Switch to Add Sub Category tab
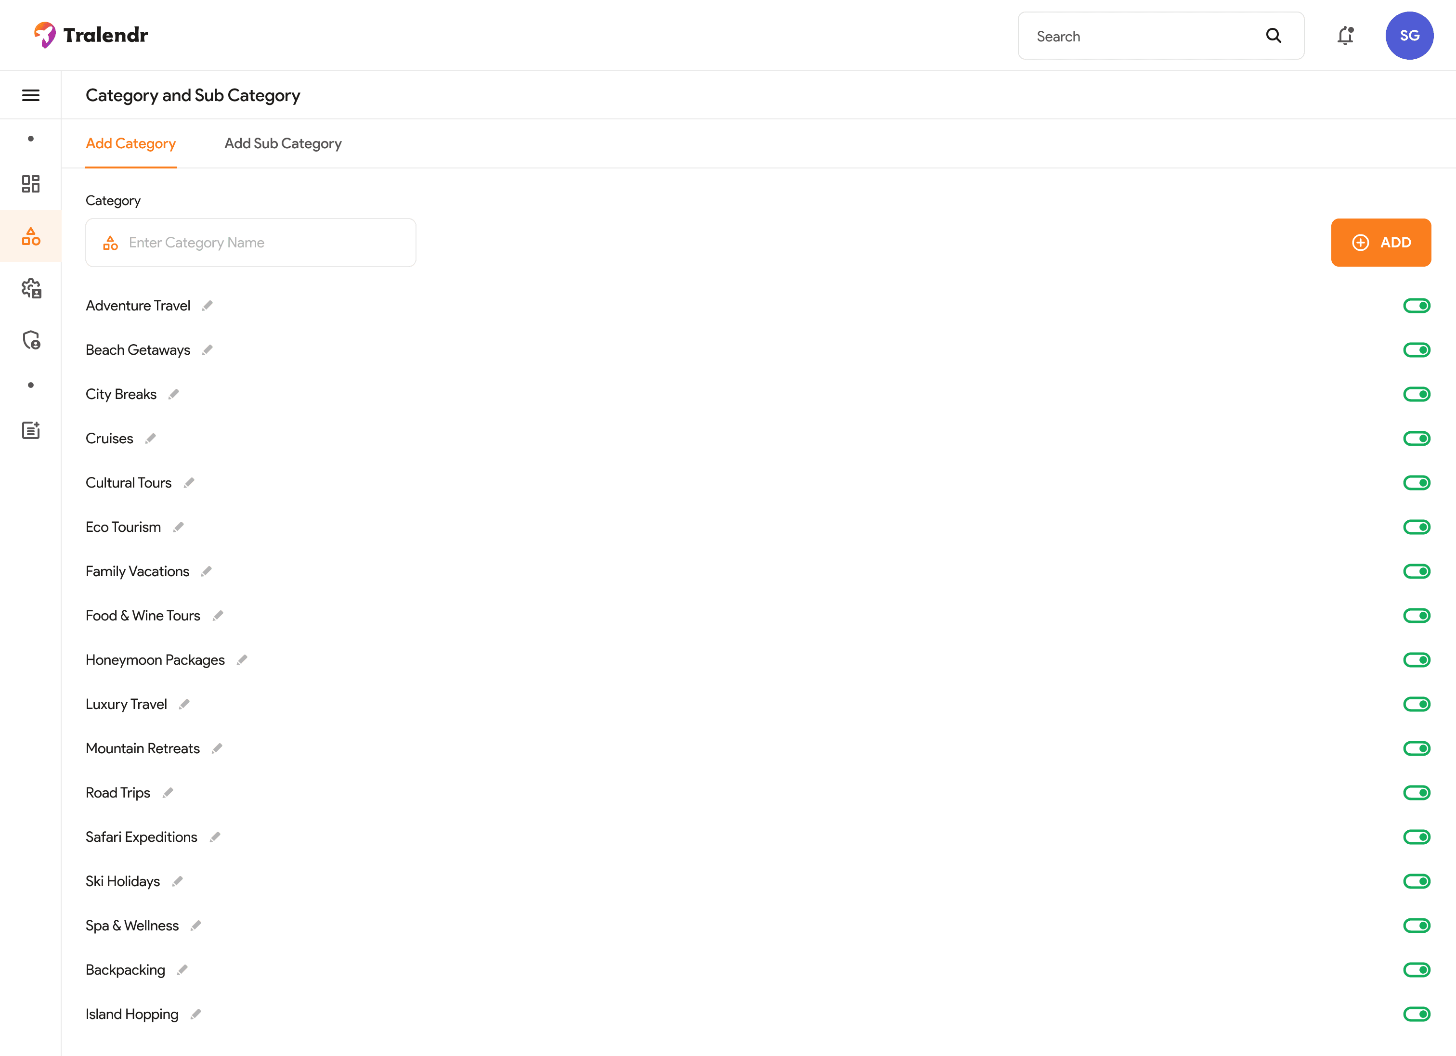Screen dimensions: 1456x1056 (x=283, y=144)
